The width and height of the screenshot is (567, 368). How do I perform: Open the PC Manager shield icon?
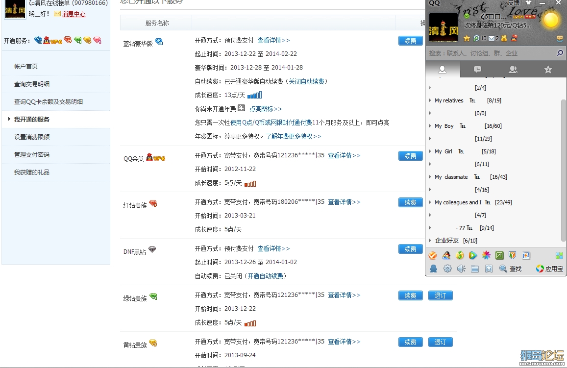[513, 256]
